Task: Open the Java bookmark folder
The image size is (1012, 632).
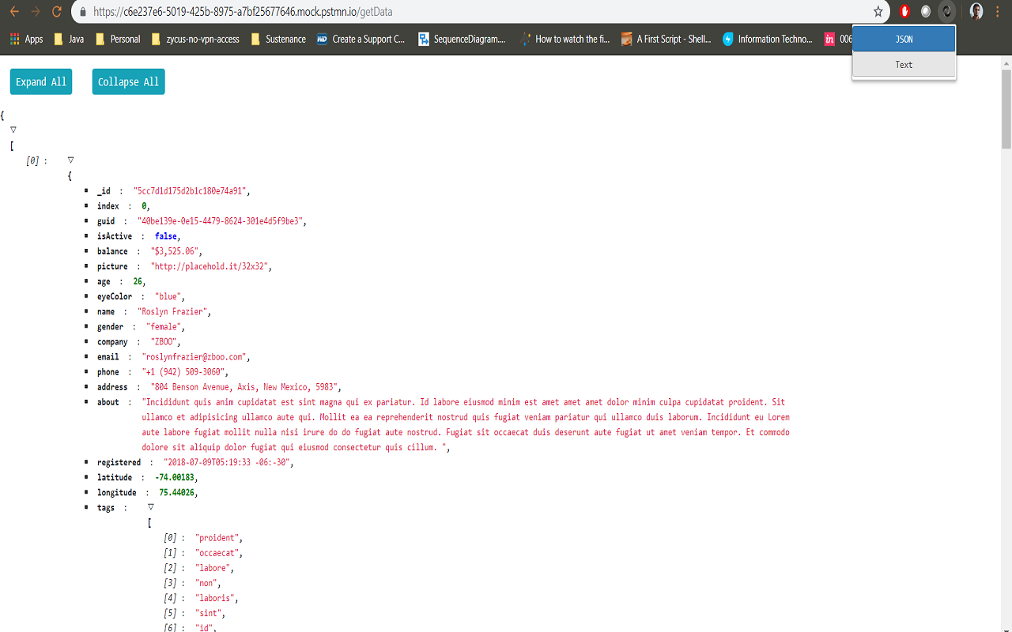Action: pyautogui.click(x=69, y=39)
